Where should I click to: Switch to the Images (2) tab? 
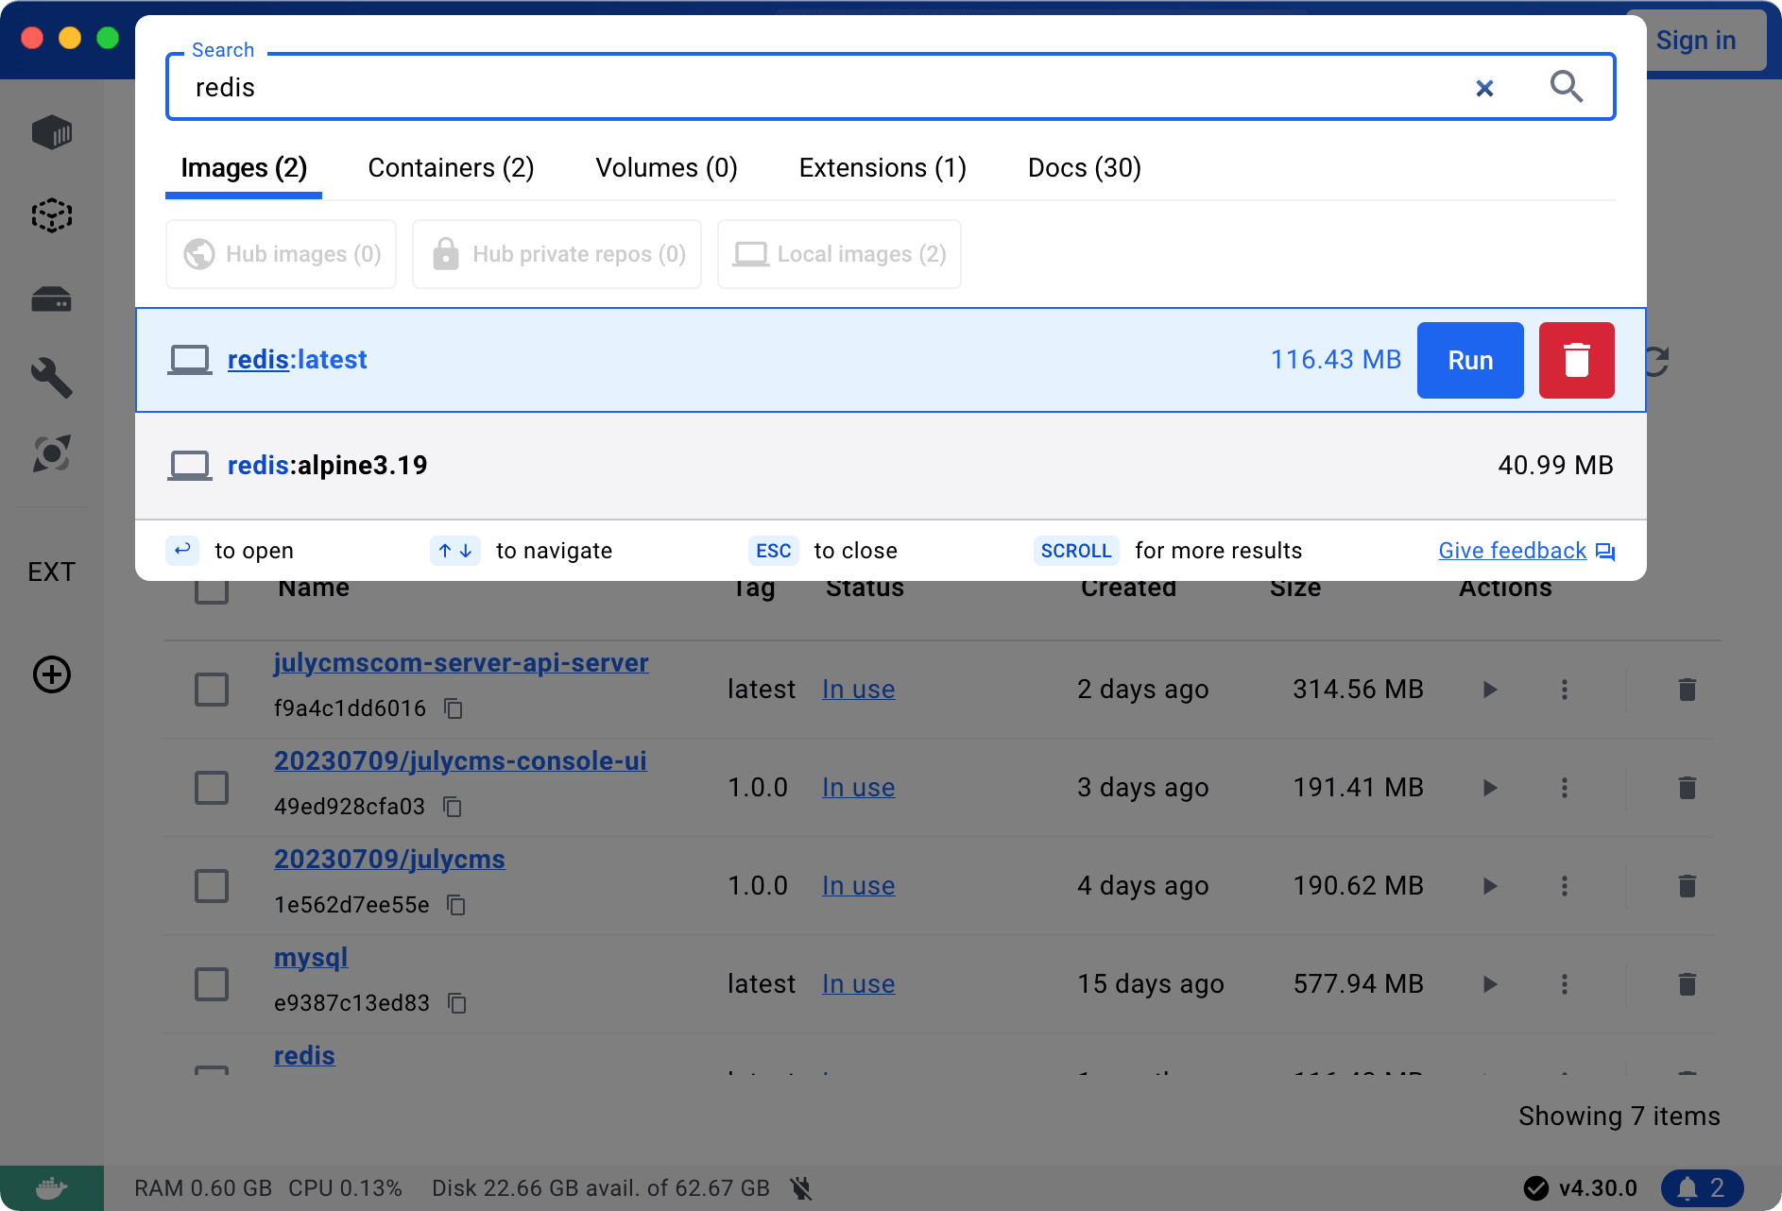(x=244, y=168)
